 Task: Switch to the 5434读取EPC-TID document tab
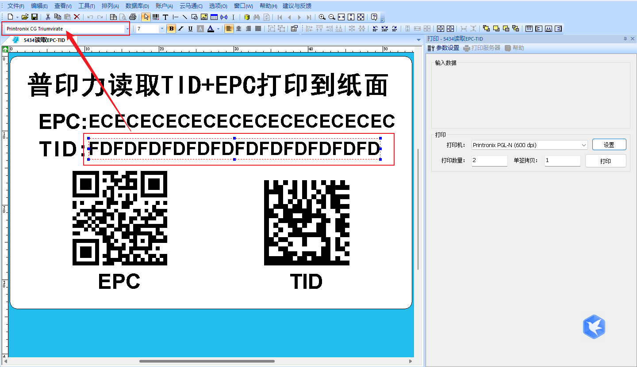[44, 40]
